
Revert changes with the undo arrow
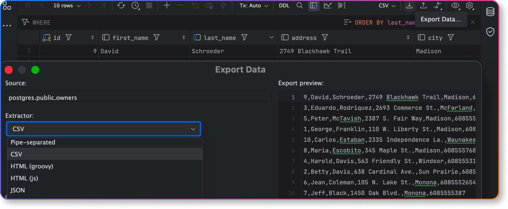click(195, 6)
